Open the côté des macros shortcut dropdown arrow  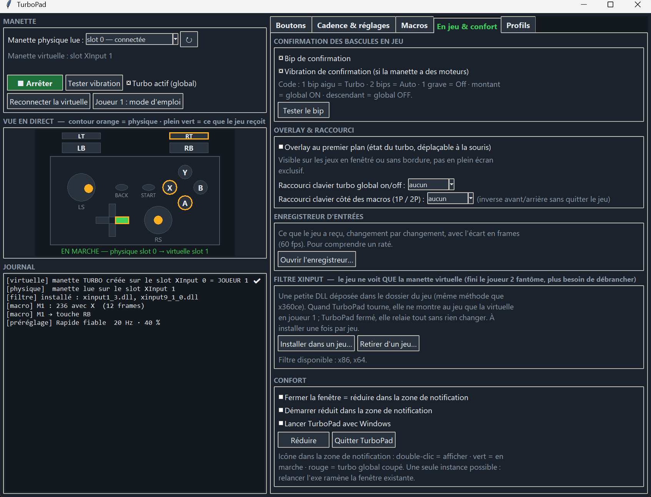[471, 198]
